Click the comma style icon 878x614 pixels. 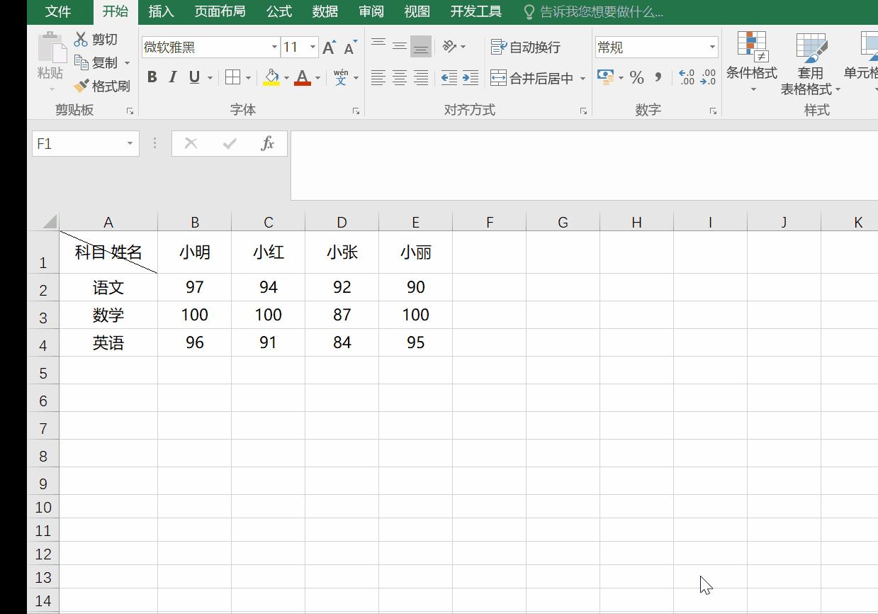pos(658,77)
